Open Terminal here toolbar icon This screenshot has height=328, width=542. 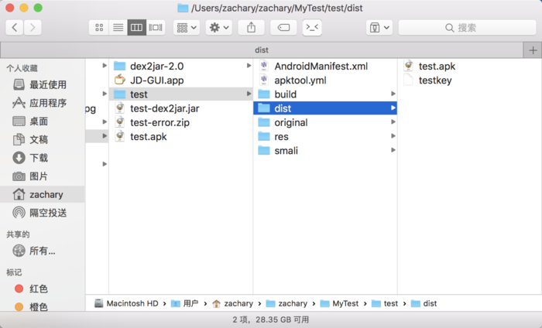tap(312, 27)
